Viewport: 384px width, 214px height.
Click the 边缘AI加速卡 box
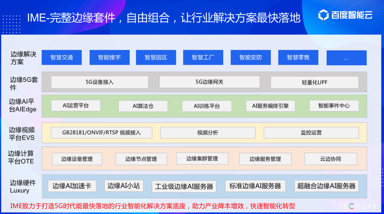click(72, 186)
